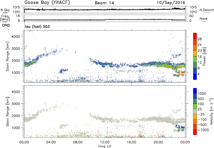
Task: Select the "-25" label on the velocity scale
Action: click(x=201, y=114)
